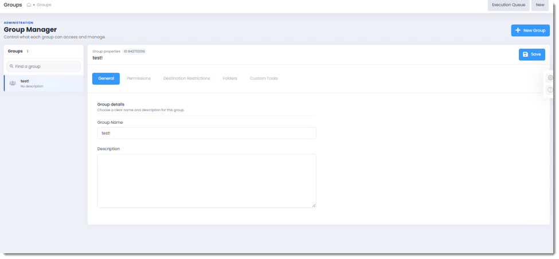
Task: Save the group properties
Action: coord(531,54)
